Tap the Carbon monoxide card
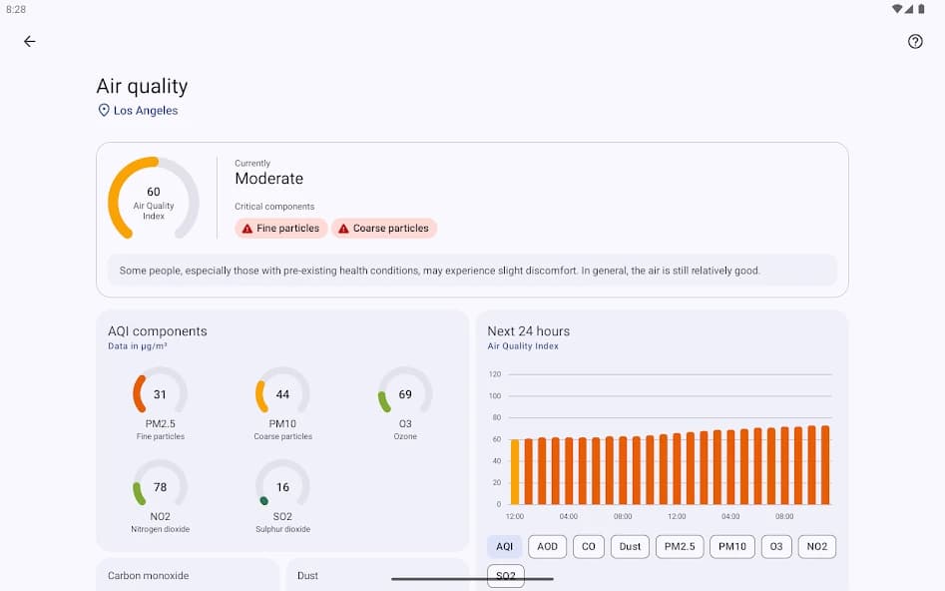This screenshot has width=945, height=591. [188, 575]
